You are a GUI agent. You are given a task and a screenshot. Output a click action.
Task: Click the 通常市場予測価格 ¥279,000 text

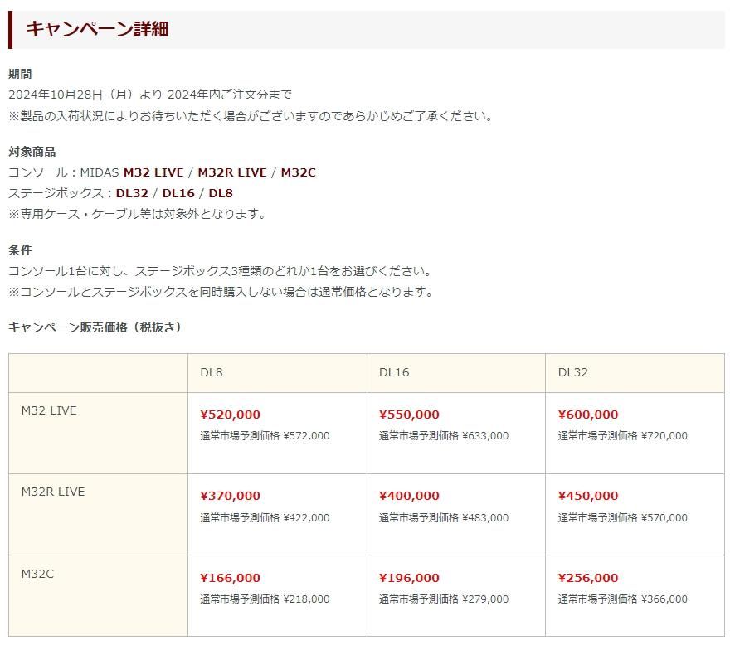444,599
